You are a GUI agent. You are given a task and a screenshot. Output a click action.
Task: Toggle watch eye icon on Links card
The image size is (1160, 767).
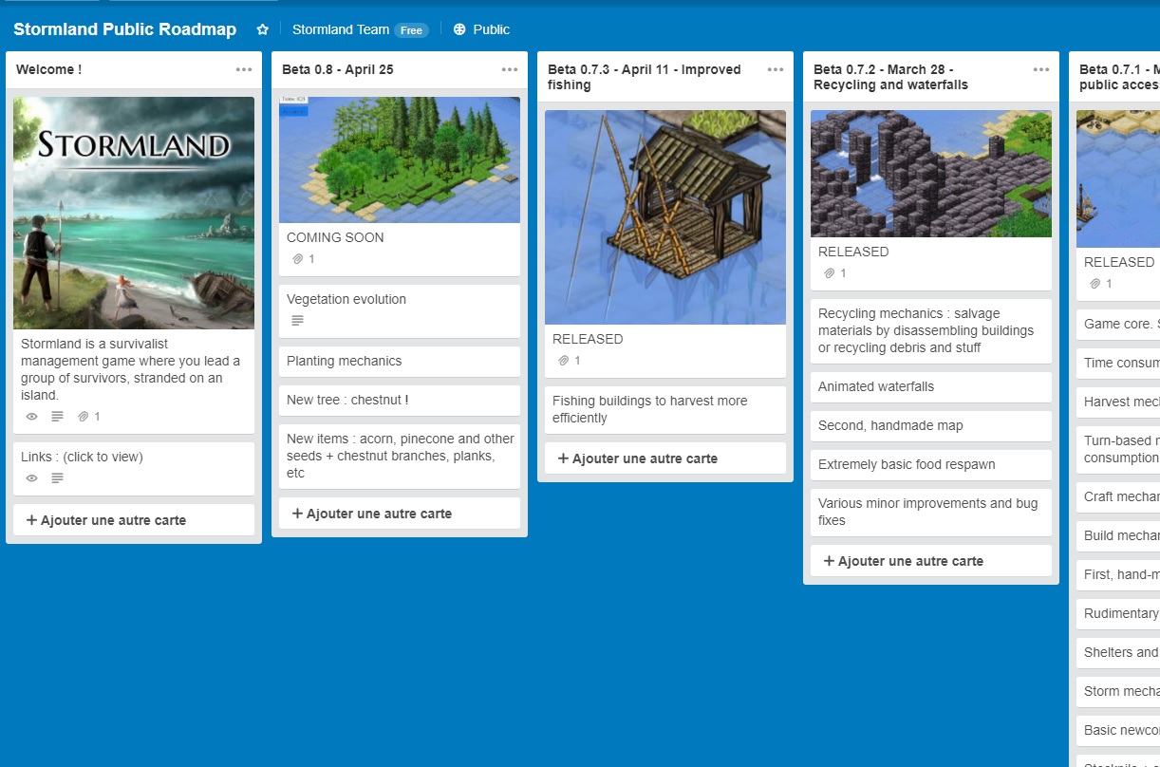31,478
